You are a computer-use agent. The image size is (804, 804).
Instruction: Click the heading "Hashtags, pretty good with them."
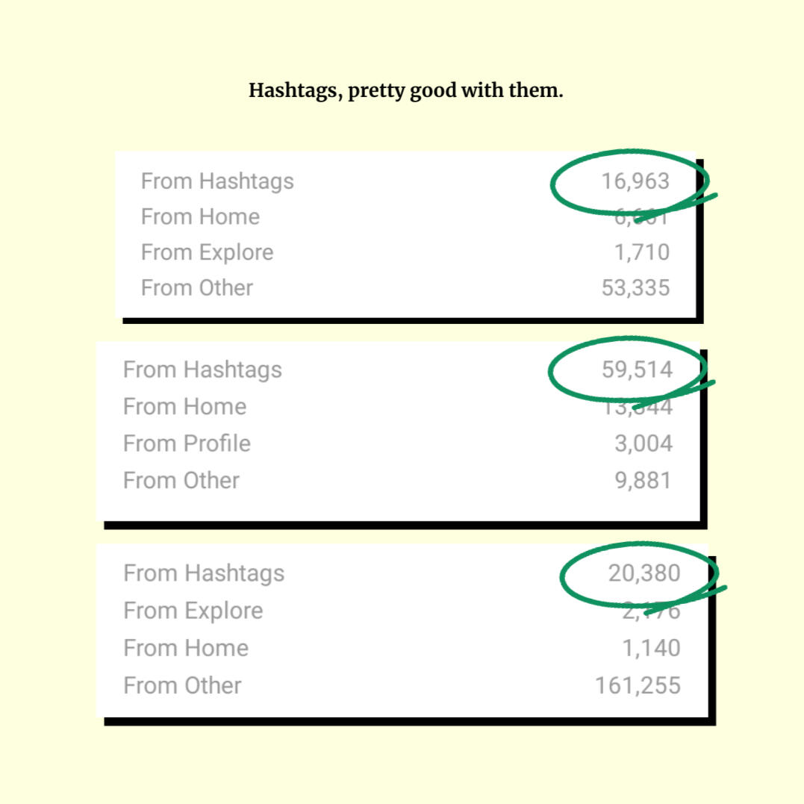pos(405,91)
